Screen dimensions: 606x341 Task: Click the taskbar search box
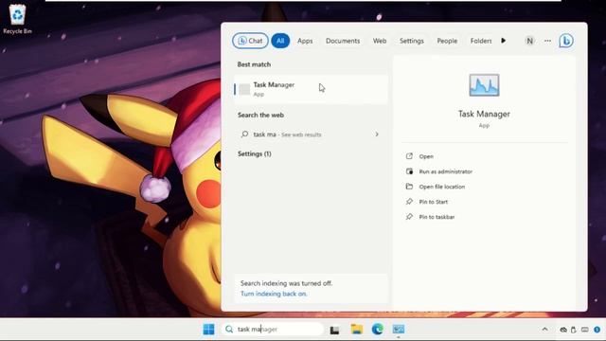(273, 329)
